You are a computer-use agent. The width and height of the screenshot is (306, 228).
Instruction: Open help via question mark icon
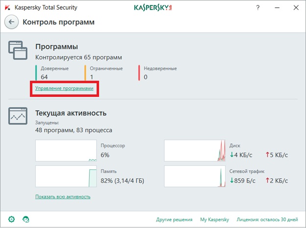pos(258,8)
